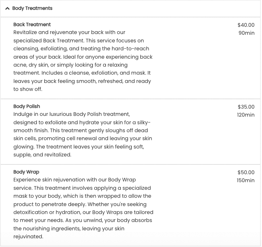This screenshot has width=262, height=247.
Task: Click the $40.00 Back Treatment price
Action: 246,25
